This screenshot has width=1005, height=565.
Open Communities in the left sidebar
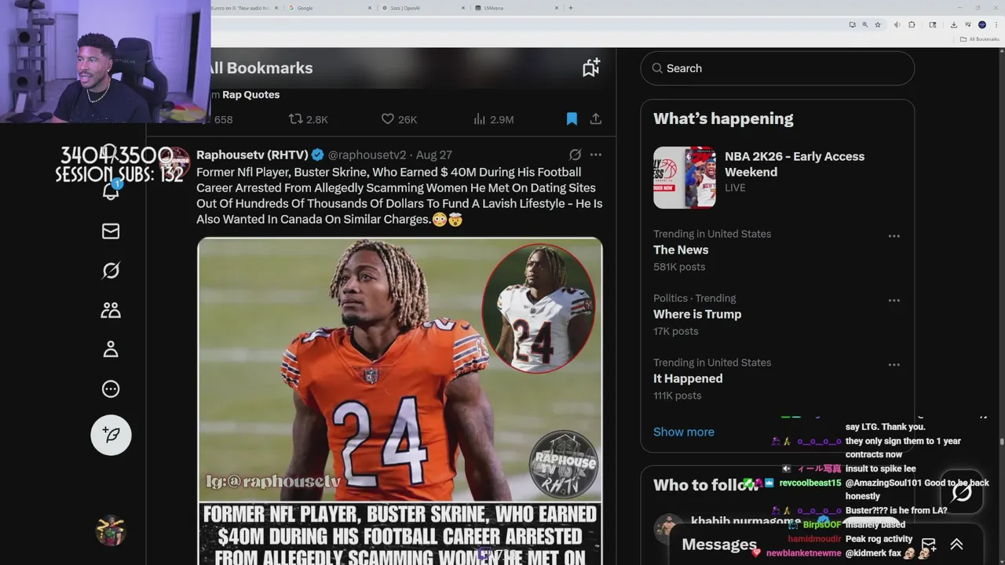111,310
